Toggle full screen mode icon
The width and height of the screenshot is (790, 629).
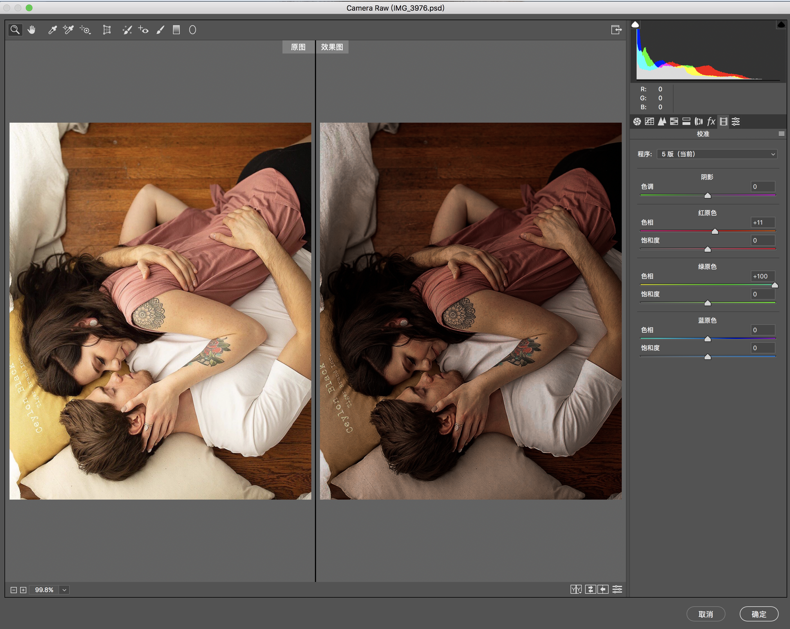click(x=616, y=30)
